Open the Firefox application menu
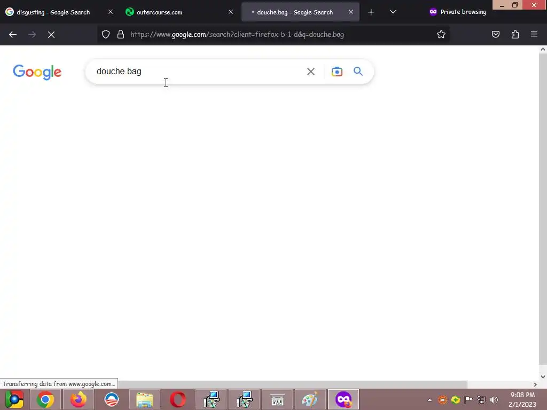Image resolution: width=547 pixels, height=410 pixels. (534, 34)
